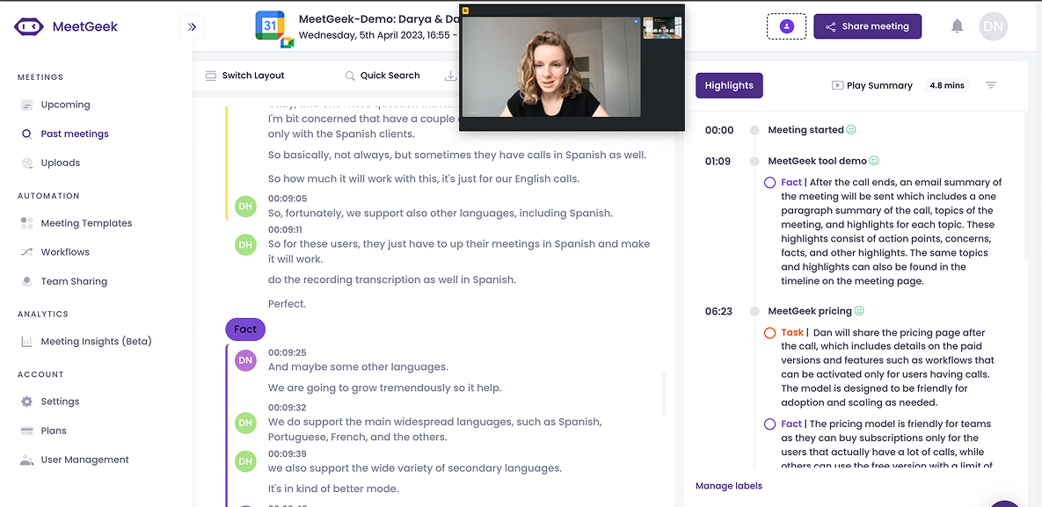Click timestamp 00:09:11
Screen dimensions: 1042x507
tap(287, 229)
